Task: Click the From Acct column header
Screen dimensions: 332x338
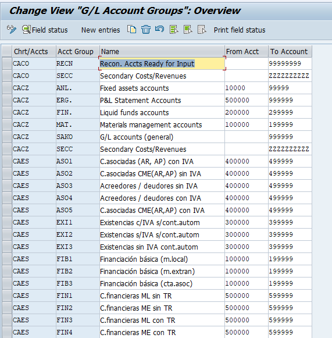Action: (247, 51)
